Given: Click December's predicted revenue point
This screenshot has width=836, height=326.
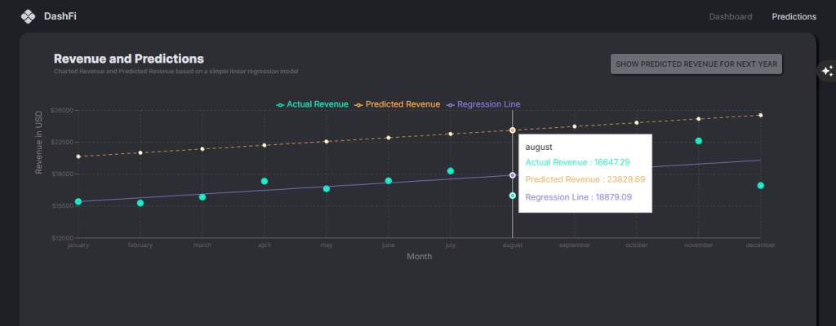Looking at the screenshot, I should coord(761,115).
